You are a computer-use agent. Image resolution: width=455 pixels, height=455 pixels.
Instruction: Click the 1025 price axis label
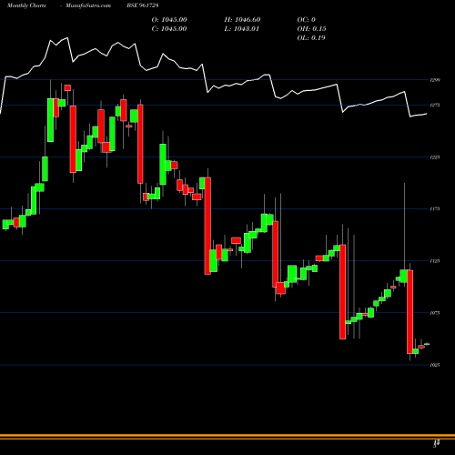coord(435,365)
